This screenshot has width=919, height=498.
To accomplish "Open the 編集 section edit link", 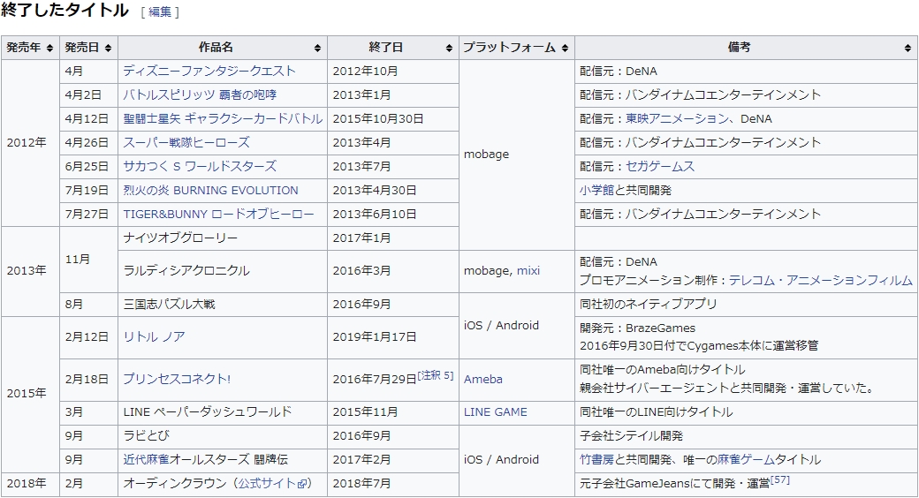I will pos(160,11).
